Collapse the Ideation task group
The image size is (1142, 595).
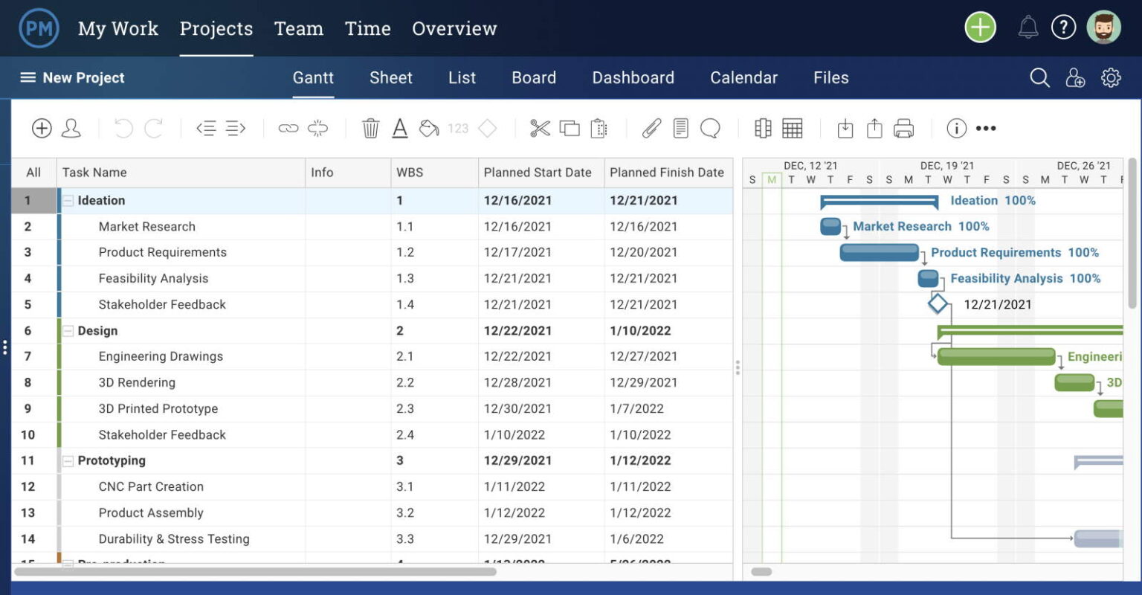68,201
